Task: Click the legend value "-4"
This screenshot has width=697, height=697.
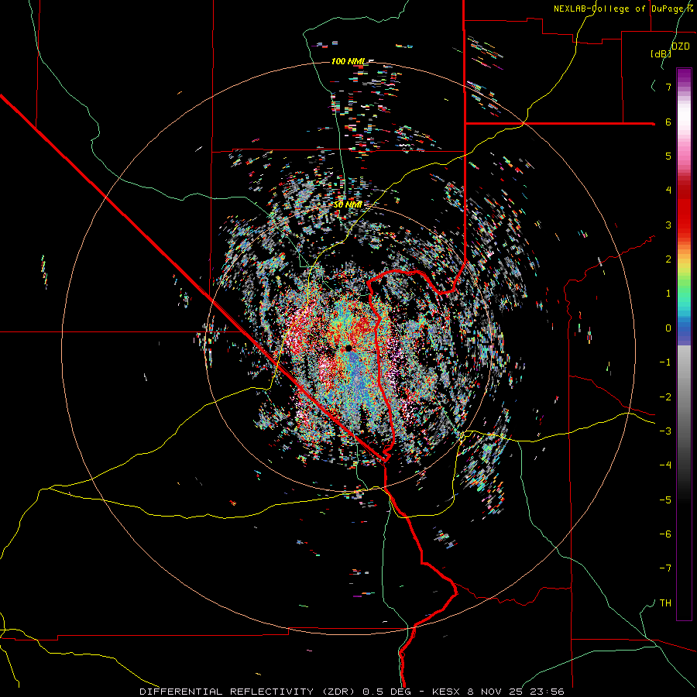Action: [665, 465]
